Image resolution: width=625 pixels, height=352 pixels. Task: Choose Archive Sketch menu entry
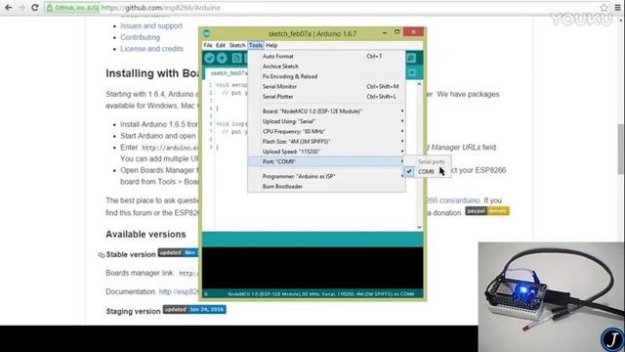[326, 66]
